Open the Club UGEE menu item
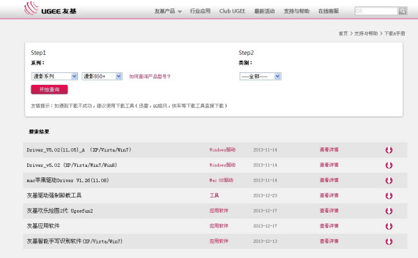The height and width of the screenshot is (258, 418). [232, 11]
